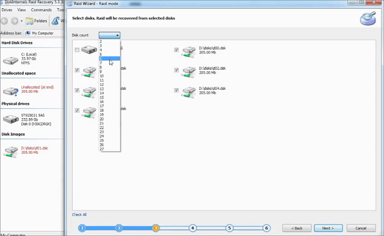Uncheck the d02.dsk disk checkbox
Screen dimensions: 384x236
pos(177,70)
